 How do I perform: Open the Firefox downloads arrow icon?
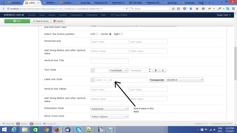coord(191,9)
